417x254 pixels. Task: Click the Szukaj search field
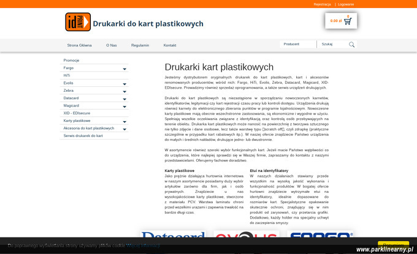(x=334, y=44)
